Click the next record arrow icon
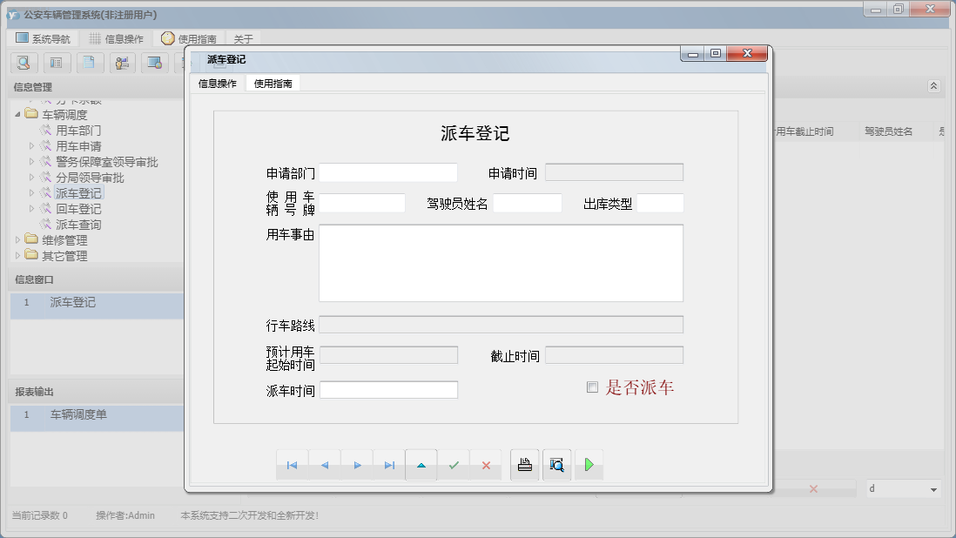Screen dimensions: 956x538 pyautogui.click(x=356, y=465)
